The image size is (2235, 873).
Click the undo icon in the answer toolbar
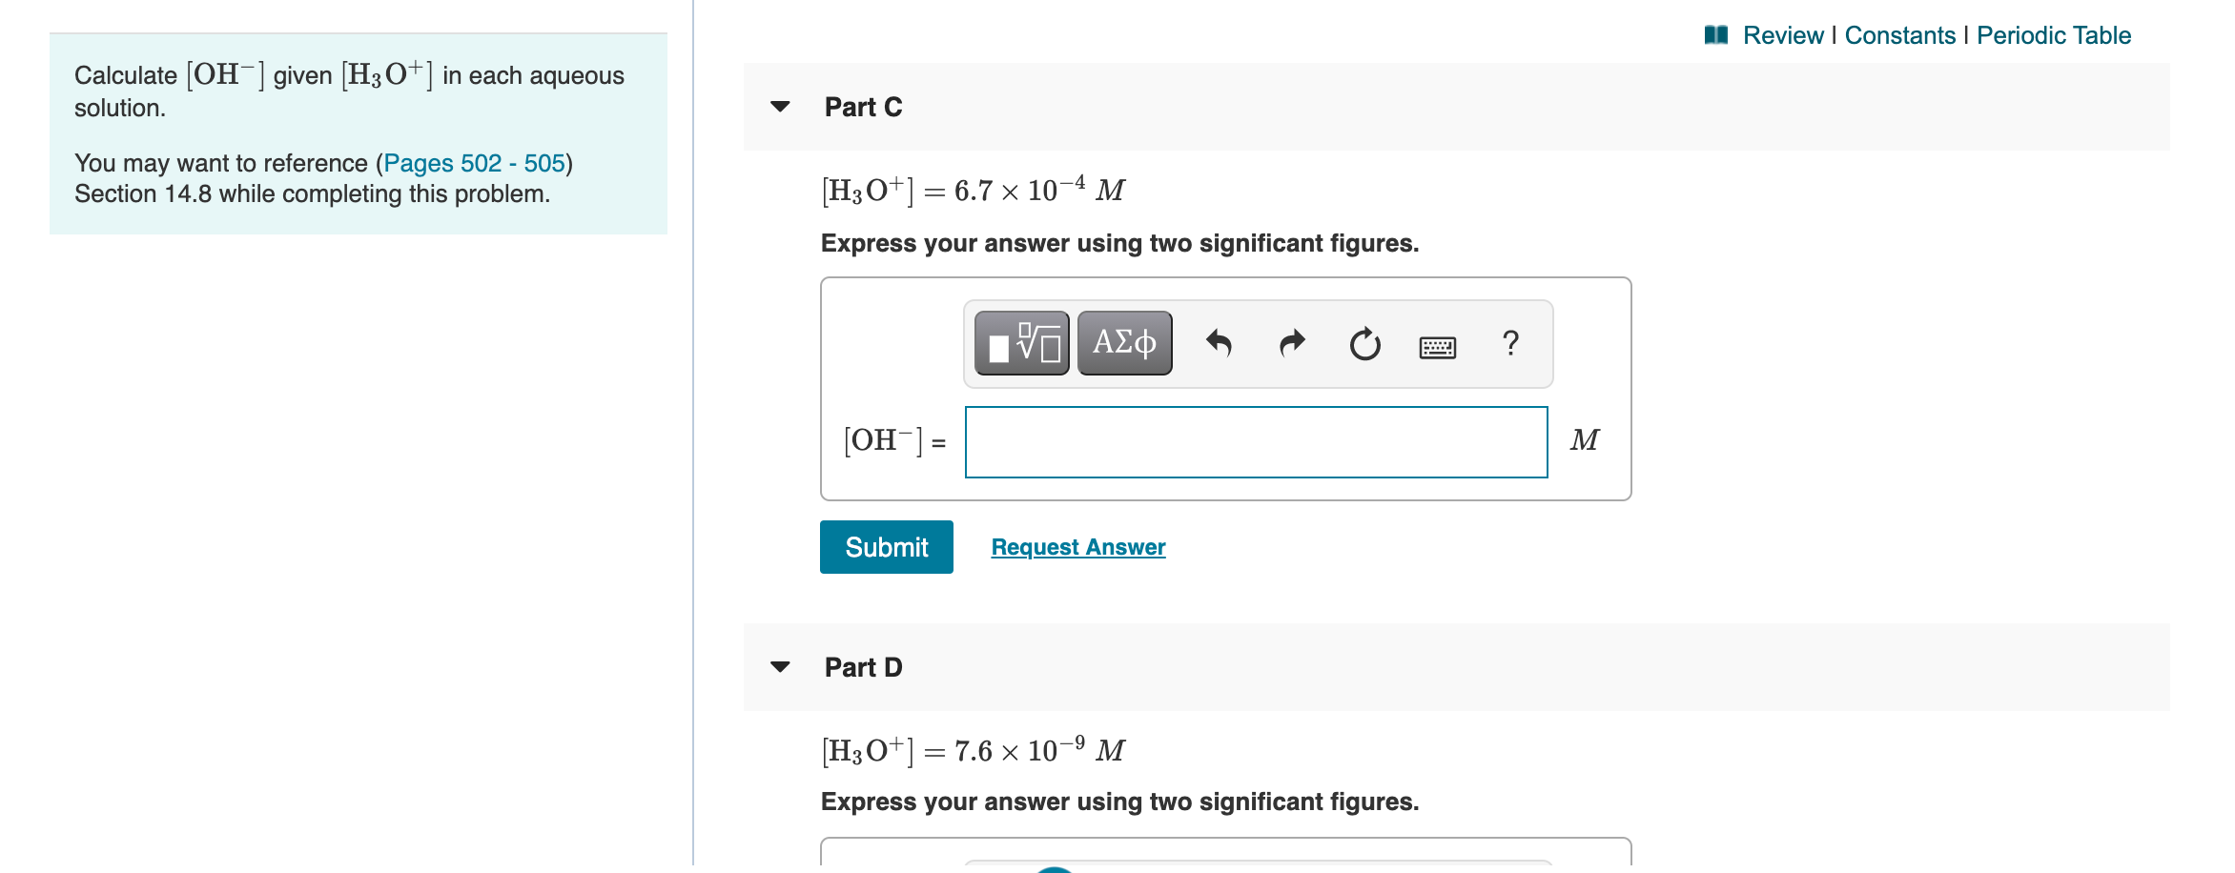click(1220, 343)
